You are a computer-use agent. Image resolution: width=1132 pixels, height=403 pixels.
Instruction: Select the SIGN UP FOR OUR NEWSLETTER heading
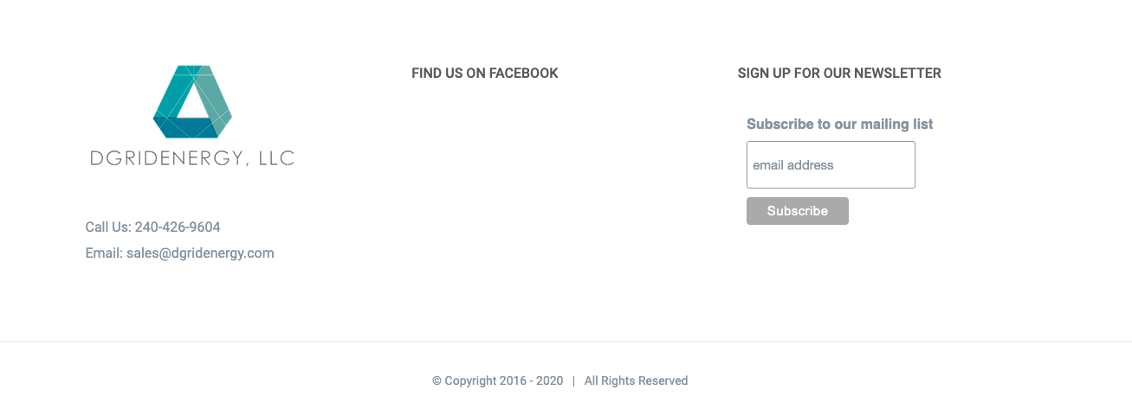(x=839, y=74)
